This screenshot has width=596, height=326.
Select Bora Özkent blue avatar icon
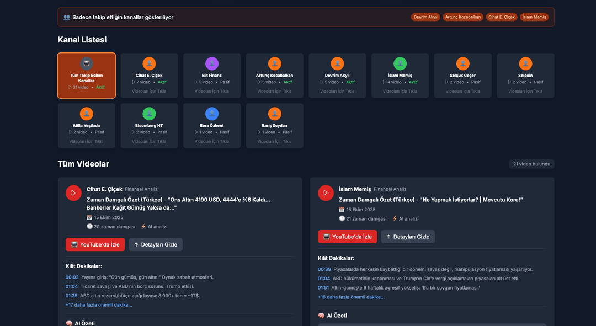pyautogui.click(x=212, y=114)
